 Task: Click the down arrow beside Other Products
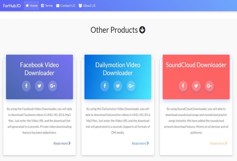click(142, 30)
